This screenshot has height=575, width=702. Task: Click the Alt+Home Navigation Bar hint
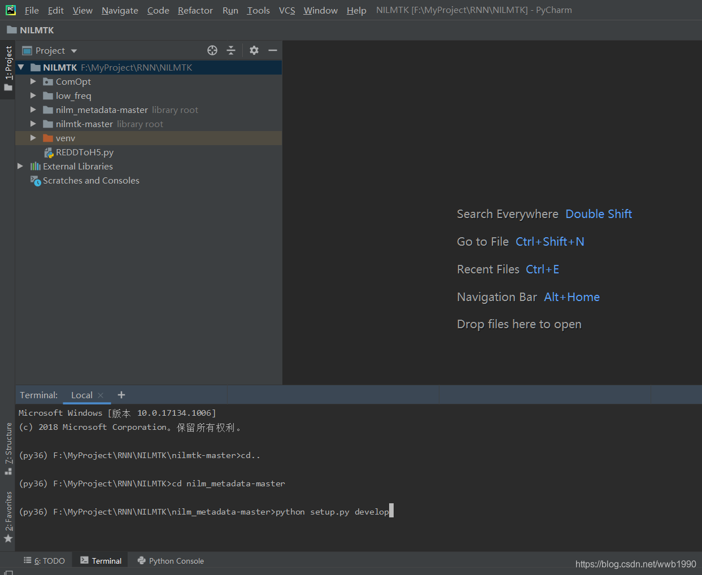coord(572,297)
